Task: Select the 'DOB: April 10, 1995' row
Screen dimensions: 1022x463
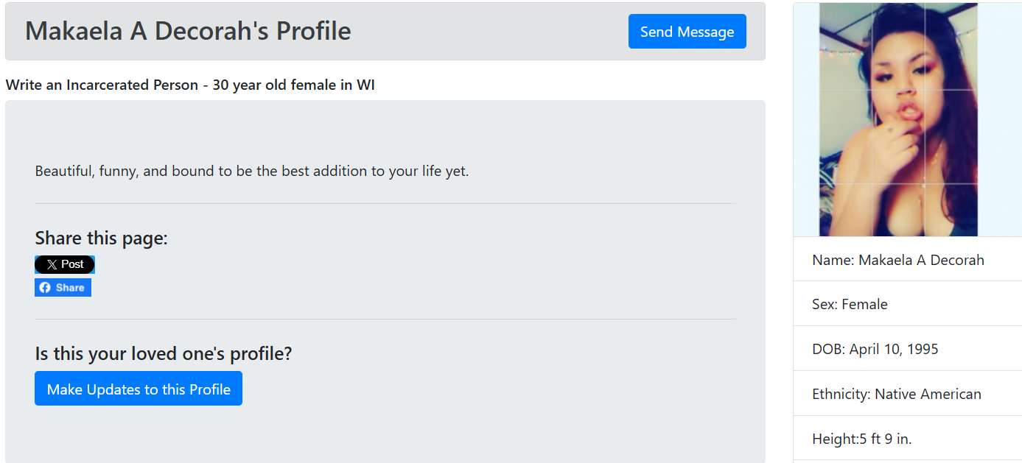Action: click(x=908, y=349)
